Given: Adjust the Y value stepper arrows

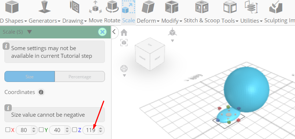Looking at the screenshot, I should [x=67, y=130].
